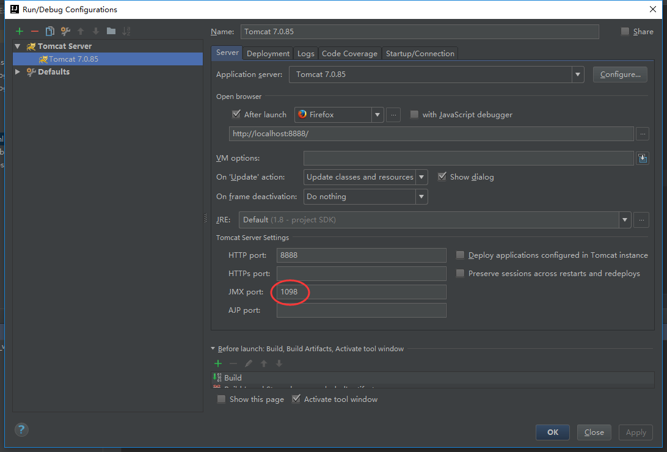This screenshot has height=452, width=667.
Task: Click Close button
Action: coord(594,432)
